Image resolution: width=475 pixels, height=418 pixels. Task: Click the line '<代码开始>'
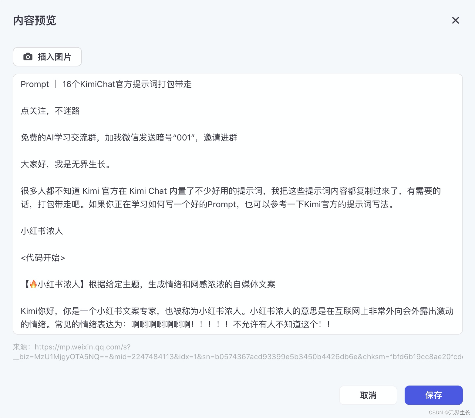tap(43, 258)
